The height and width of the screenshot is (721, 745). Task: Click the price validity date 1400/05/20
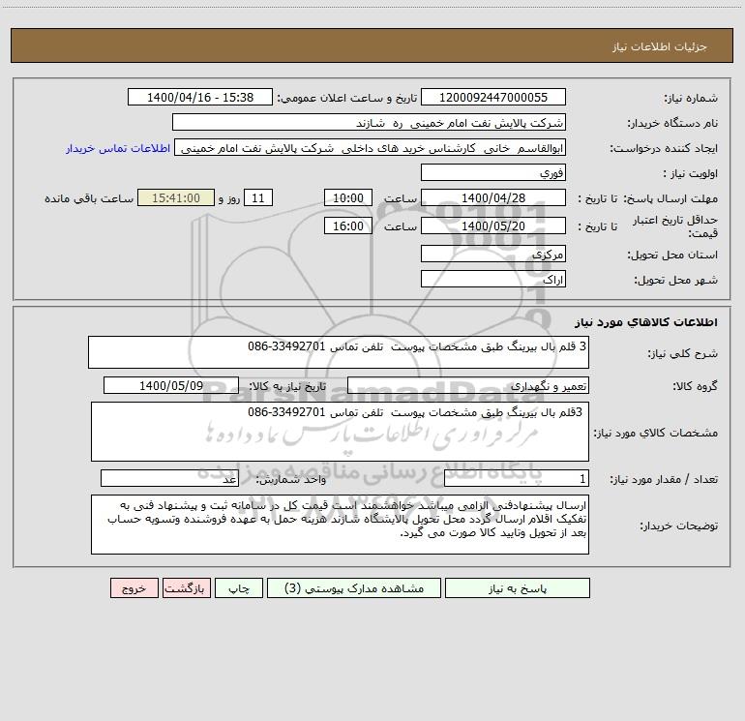click(x=493, y=225)
